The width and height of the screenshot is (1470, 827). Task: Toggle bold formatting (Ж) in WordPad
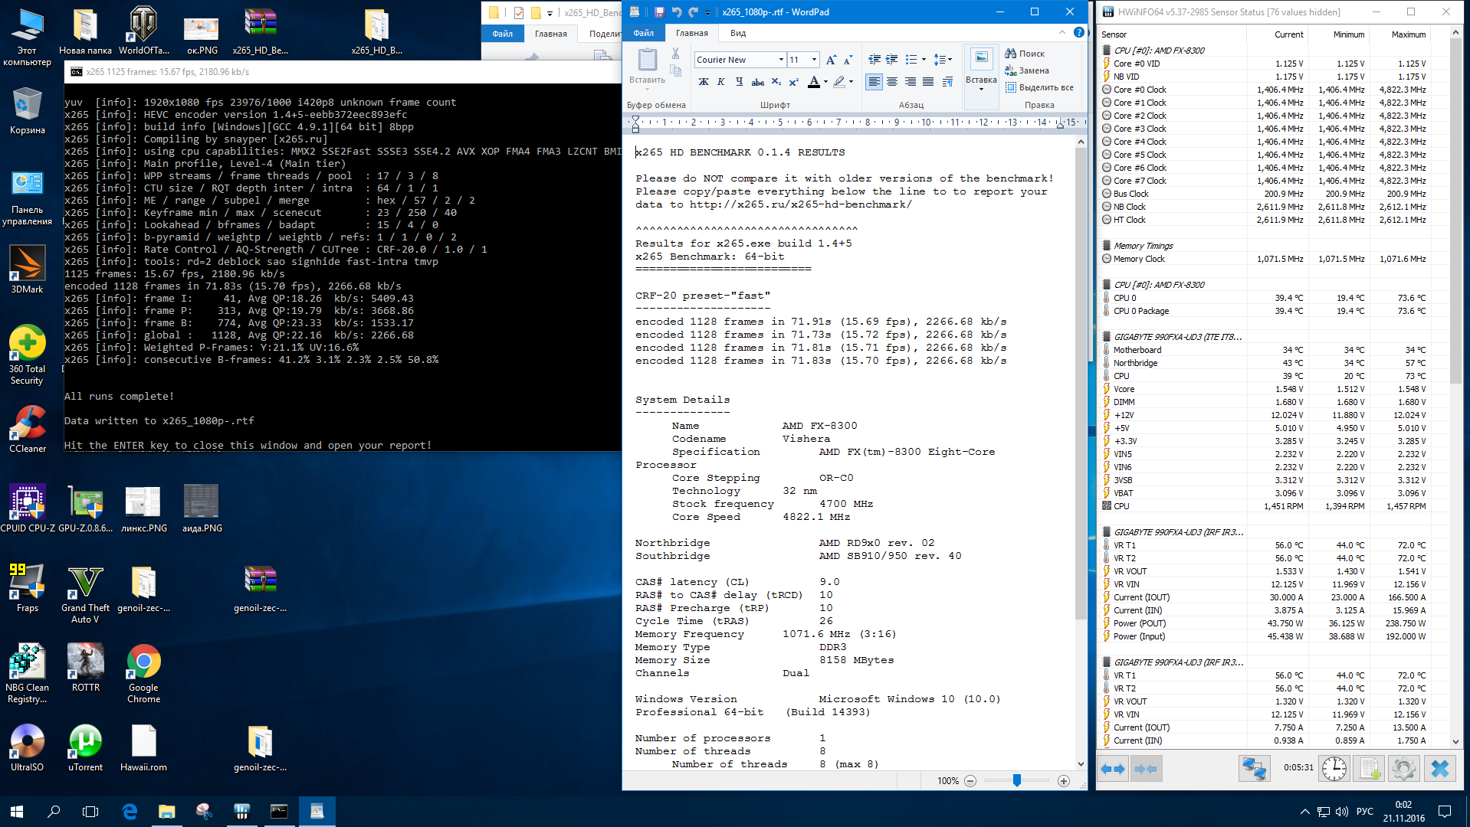click(x=703, y=82)
